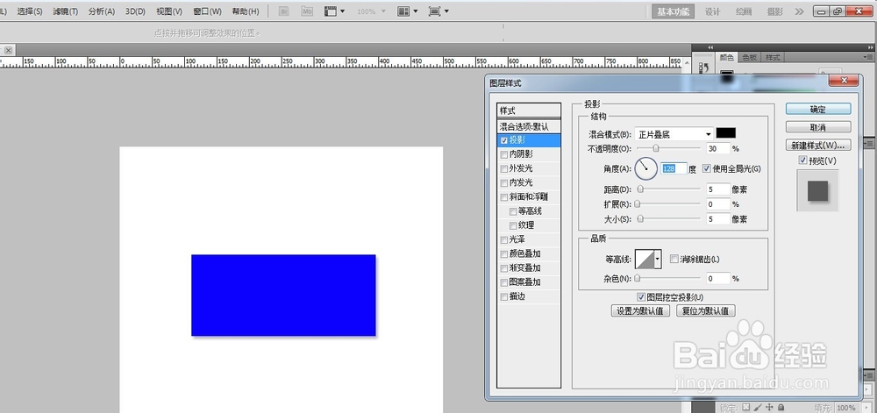
Task: Open the 视图(V) view menu
Action: tap(169, 11)
